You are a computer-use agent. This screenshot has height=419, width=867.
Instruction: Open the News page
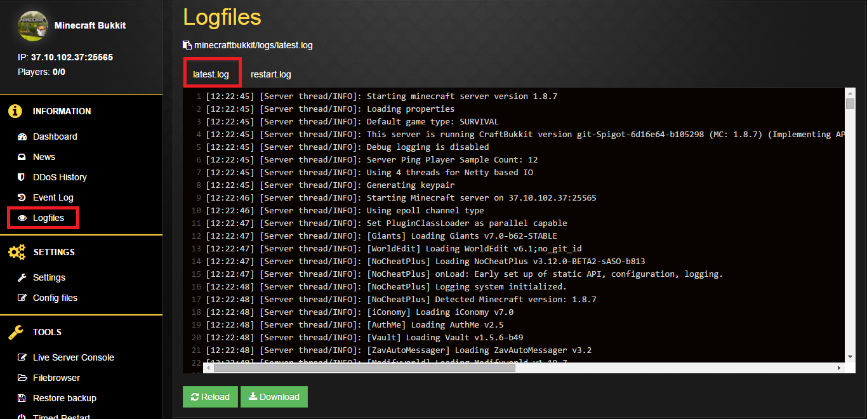click(x=44, y=157)
